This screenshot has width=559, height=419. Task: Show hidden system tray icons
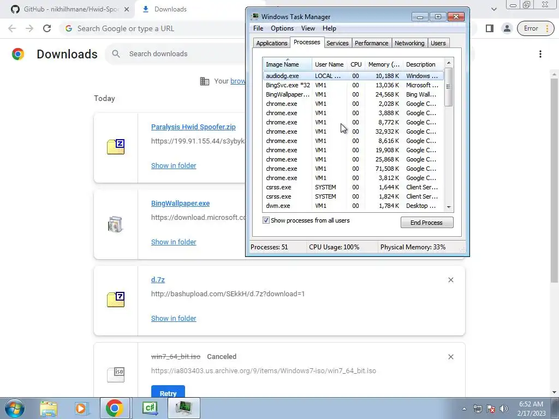pos(464,409)
